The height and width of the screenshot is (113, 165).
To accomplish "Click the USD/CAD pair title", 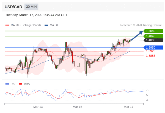I will click(13, 7).
